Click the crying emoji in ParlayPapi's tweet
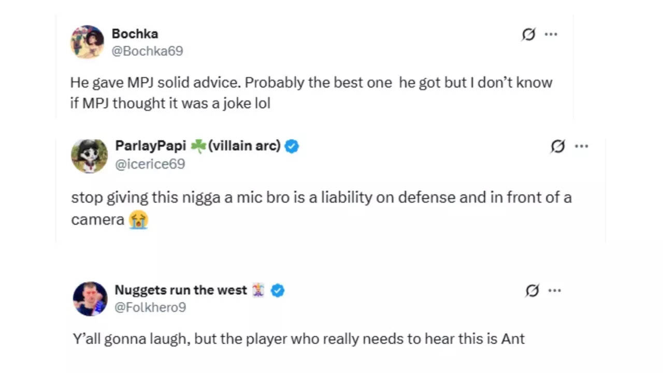Screen dimensions: 663x373 coord(137,220)
